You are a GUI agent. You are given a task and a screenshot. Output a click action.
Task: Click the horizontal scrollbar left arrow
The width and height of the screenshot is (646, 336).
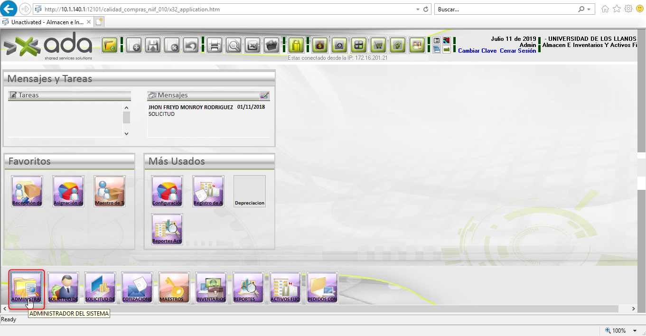point(5,308)
